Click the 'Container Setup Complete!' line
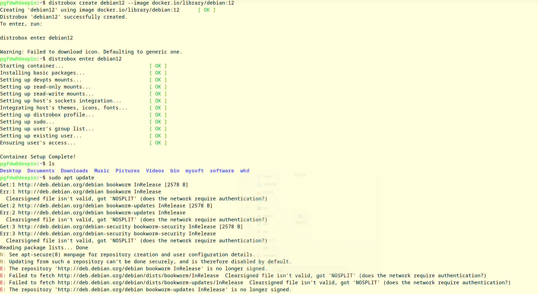 [x=38, y=157]
